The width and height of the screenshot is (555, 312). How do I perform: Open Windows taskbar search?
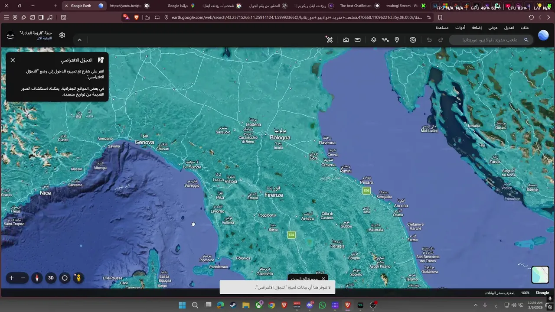(195, 305)
